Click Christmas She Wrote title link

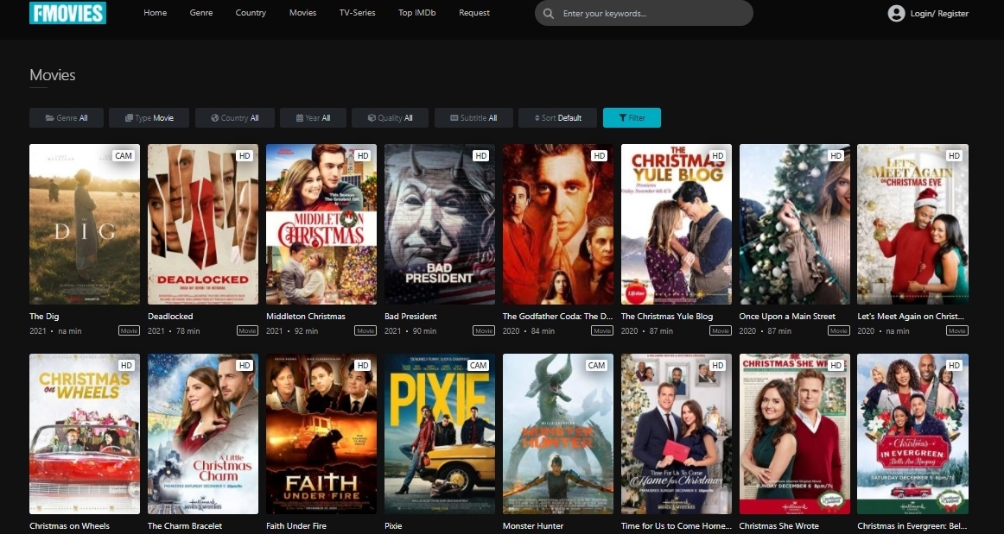coord(778,525)
